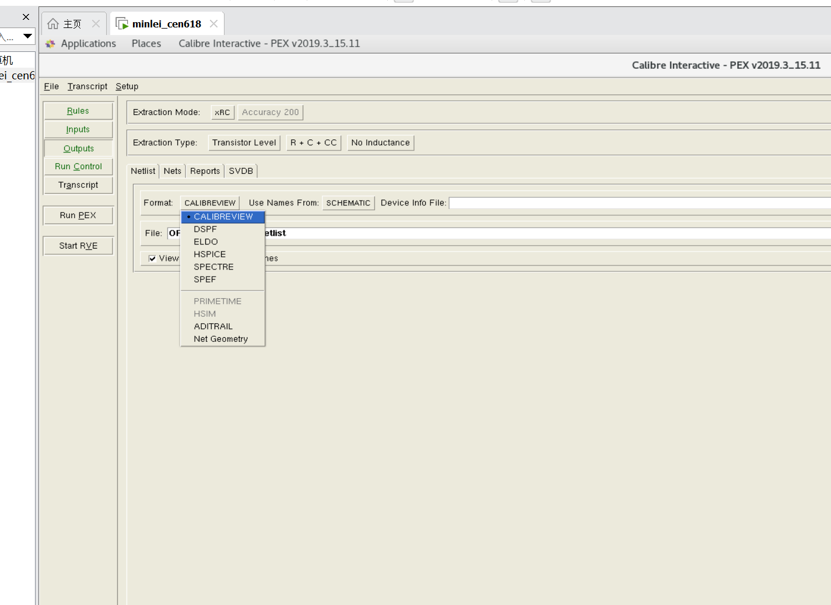Switch to the SVDB tab
831x605 pixels.
241,171
